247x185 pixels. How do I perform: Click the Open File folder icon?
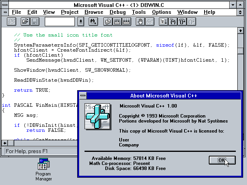click(x=25, y=22)
